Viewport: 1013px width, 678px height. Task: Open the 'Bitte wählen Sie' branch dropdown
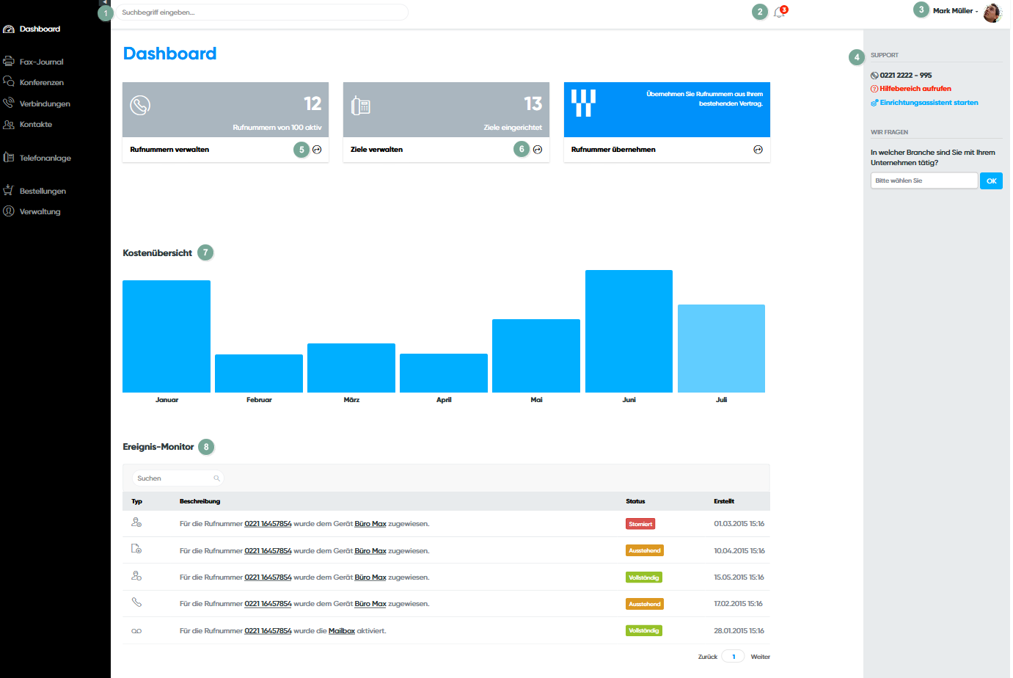(924, 181)
